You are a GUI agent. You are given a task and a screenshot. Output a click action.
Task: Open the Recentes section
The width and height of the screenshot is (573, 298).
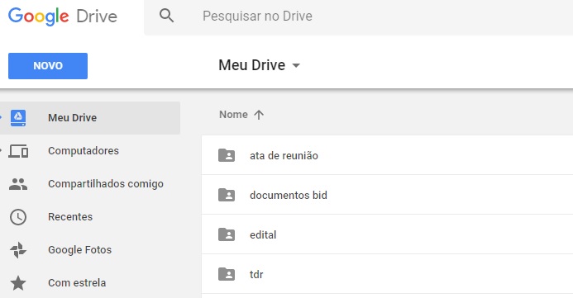(x=70, y=216)
